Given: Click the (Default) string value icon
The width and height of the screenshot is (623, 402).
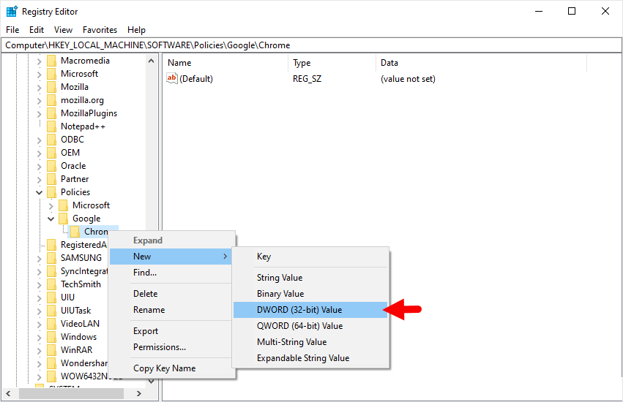Looking at the screenshot, I should (171, 78).
